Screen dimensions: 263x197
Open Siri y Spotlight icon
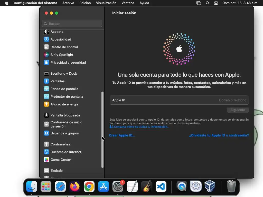tap(46, 55)
